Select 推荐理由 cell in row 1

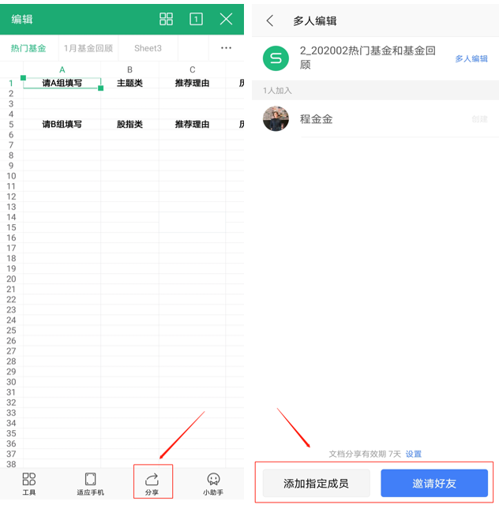click(192, 83)
